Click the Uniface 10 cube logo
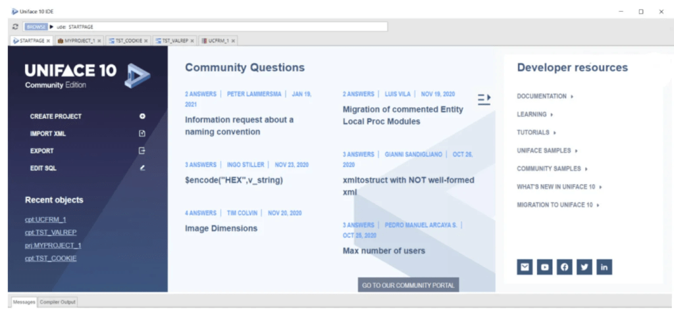The height and width of the screenshot is (309, 674). [137, 76]
